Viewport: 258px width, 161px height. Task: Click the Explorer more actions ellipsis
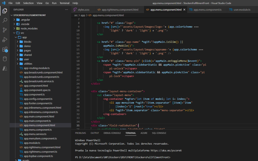pyautogui.click(x=67, y=10)
